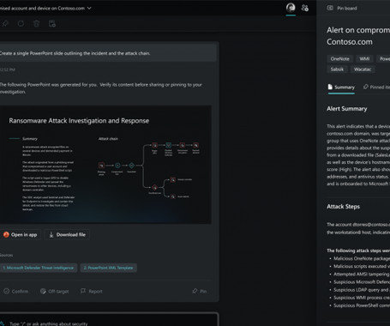Mark response as Confirm

(x=16, y=291)
